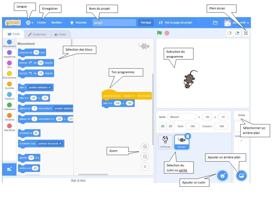Zoom out of the code workspace
This screenshot has height=198, width=272.
(145, 156)
